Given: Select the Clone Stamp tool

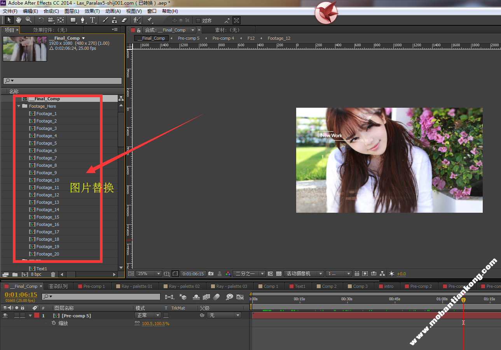Looking at the screenshot, I should 115,20.
